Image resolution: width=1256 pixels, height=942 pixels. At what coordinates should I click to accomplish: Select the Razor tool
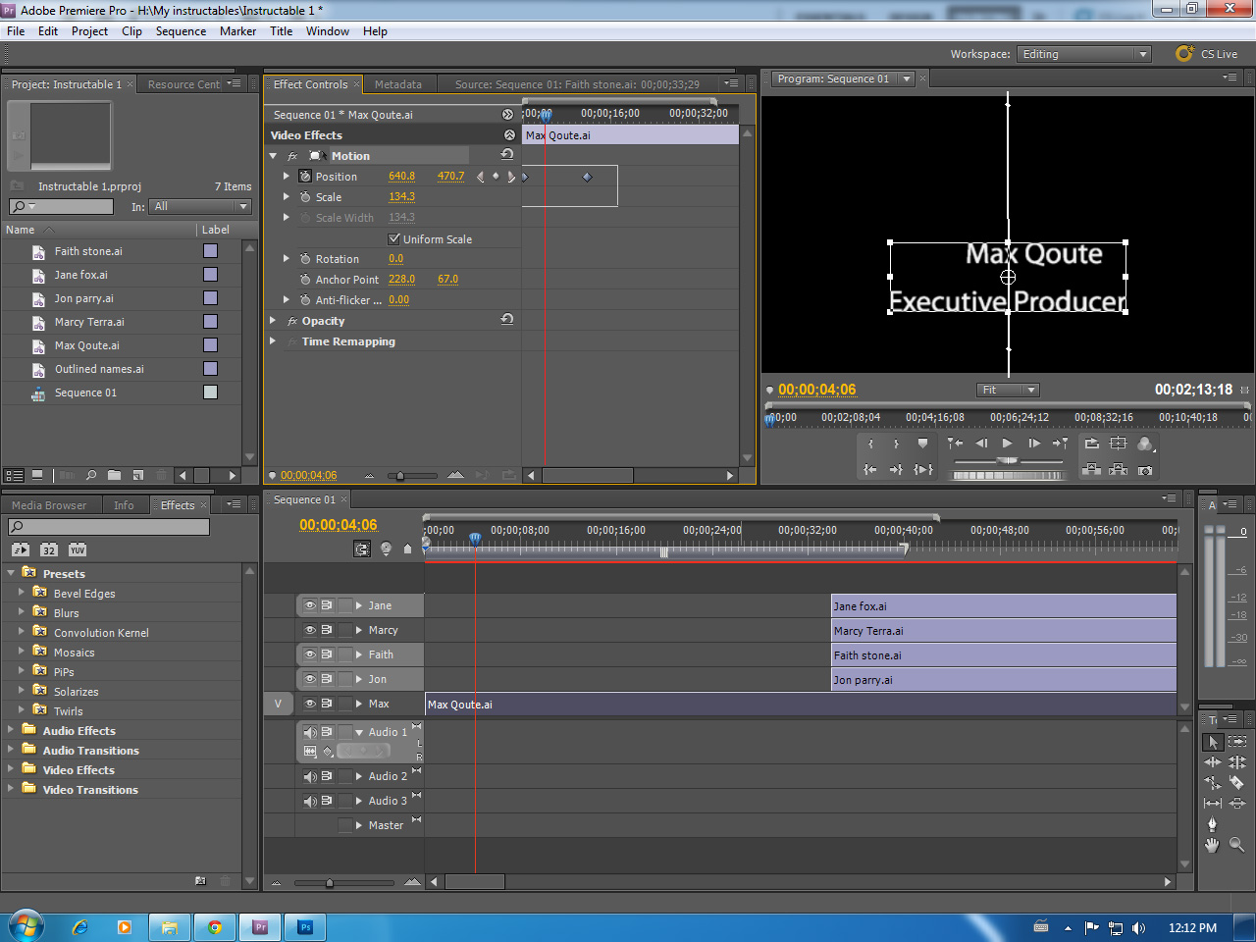point(1237,782)
